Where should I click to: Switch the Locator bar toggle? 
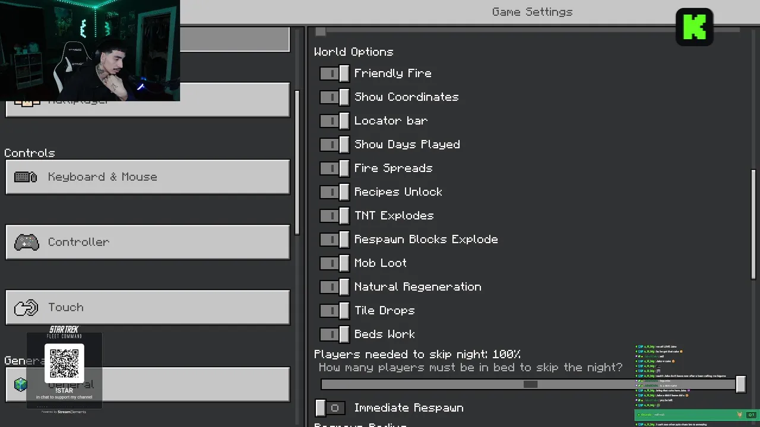(x=334, y=121)
